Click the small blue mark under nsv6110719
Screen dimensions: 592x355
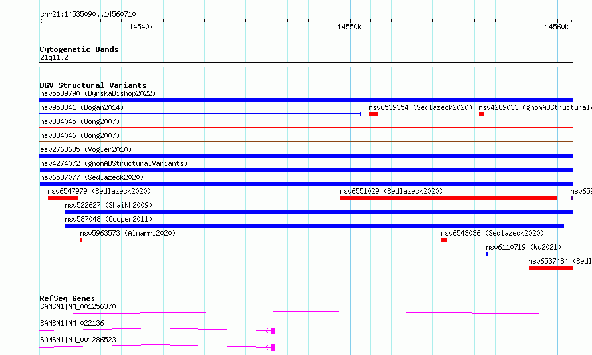pos(487,254)
